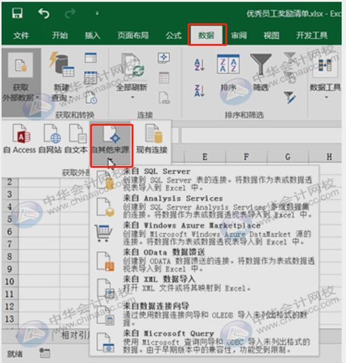Select column E header

[x=205, y=157]
